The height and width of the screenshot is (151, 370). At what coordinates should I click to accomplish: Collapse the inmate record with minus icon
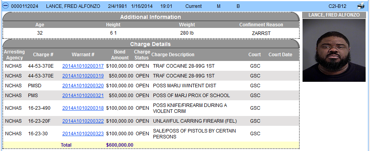(x=5, y=6)
